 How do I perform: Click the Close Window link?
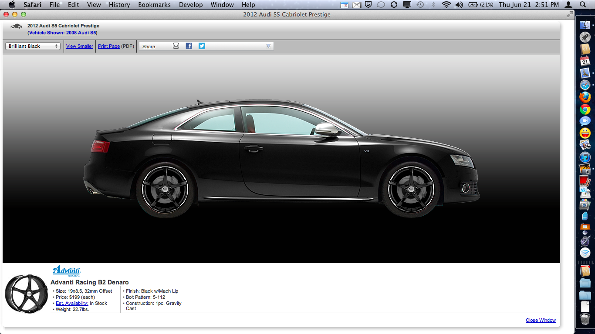click(541, 320)
